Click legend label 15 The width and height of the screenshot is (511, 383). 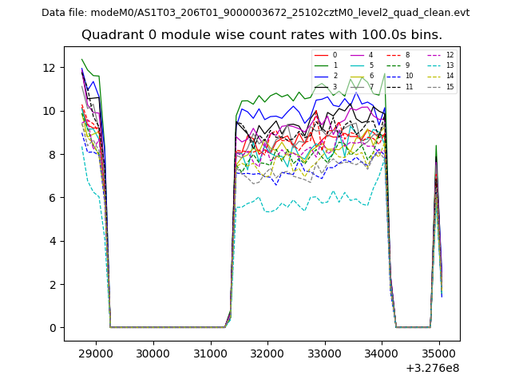[450, 86]
